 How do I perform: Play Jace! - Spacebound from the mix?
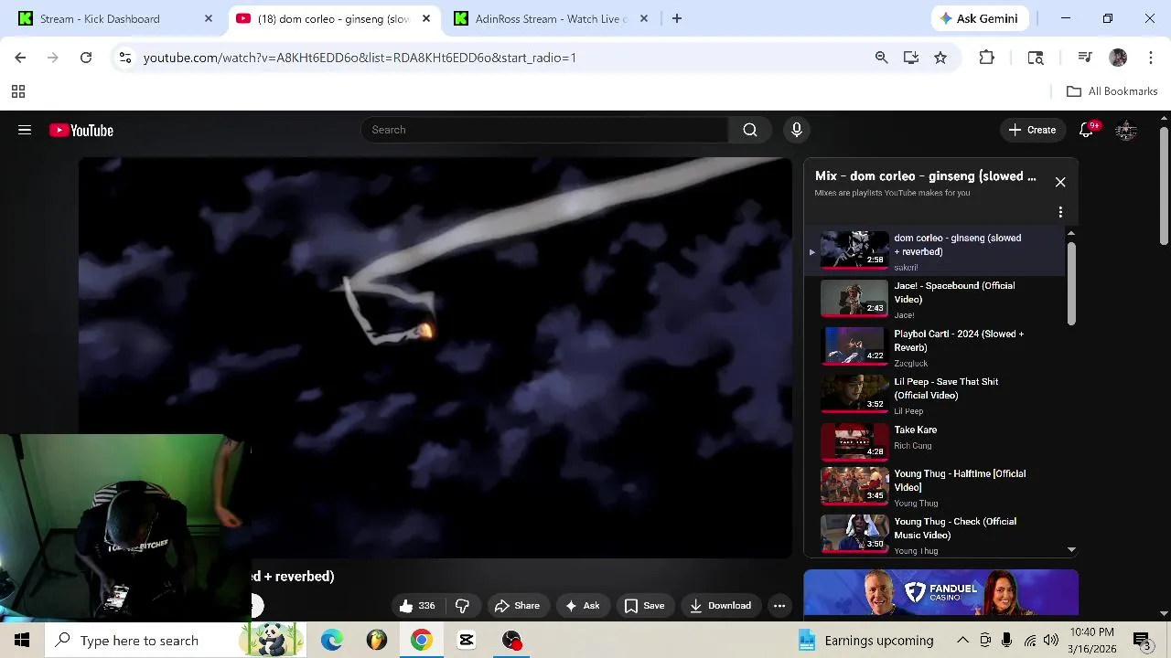(x=935, y=299)
